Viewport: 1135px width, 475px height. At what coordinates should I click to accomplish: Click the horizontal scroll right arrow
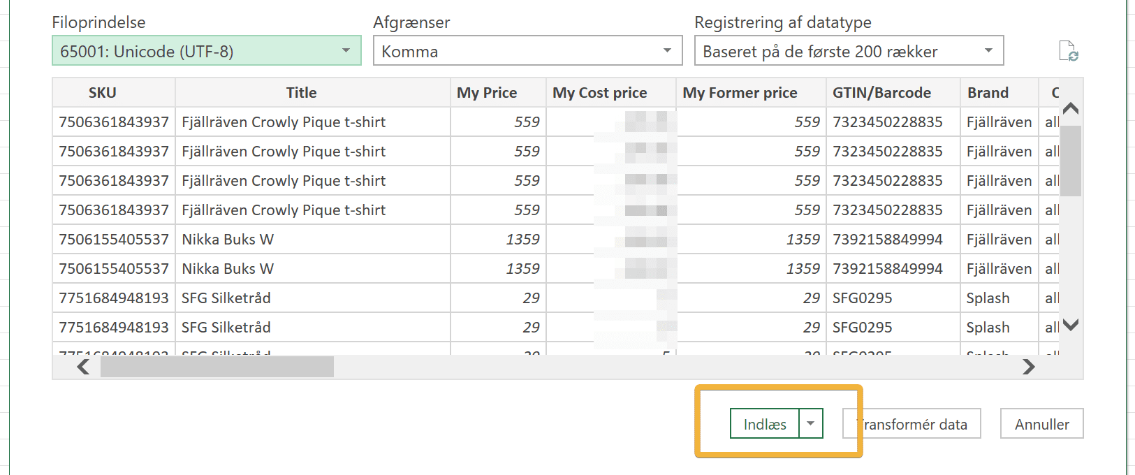[x=1028, y=367]
